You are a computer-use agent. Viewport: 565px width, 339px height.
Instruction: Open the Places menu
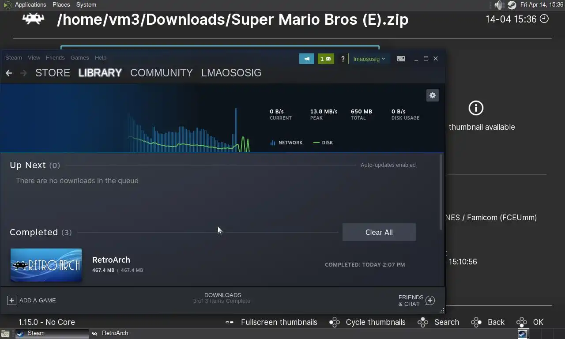61,4
